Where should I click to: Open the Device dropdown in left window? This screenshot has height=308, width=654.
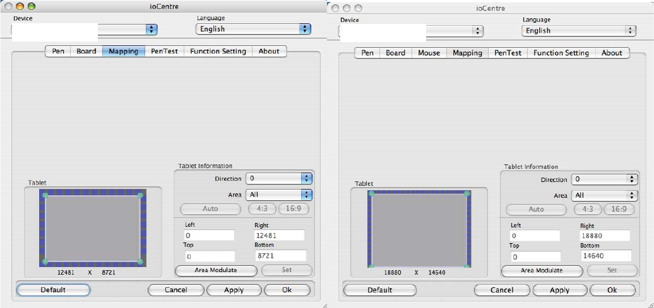[84, 29]
